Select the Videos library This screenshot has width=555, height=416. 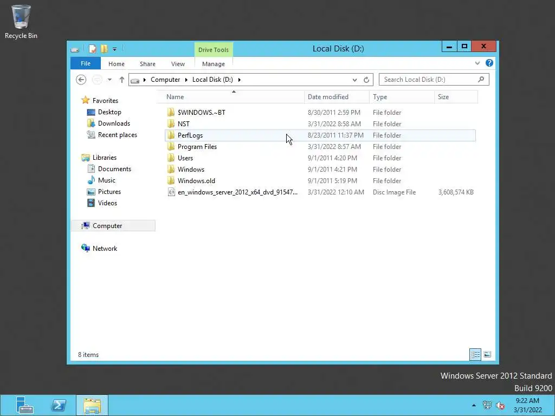pos(107,203)
